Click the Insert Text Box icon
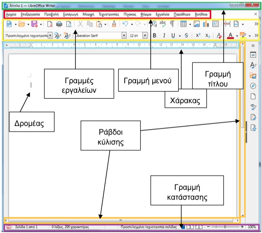The image size is (262, 233). [215, 24]
